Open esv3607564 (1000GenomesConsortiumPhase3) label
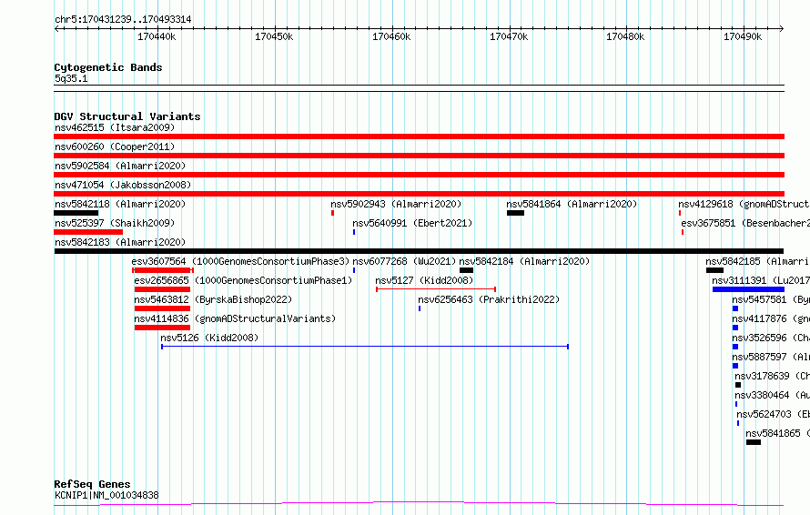This screenshot has width=810, height=515. (x=240, y=261)
